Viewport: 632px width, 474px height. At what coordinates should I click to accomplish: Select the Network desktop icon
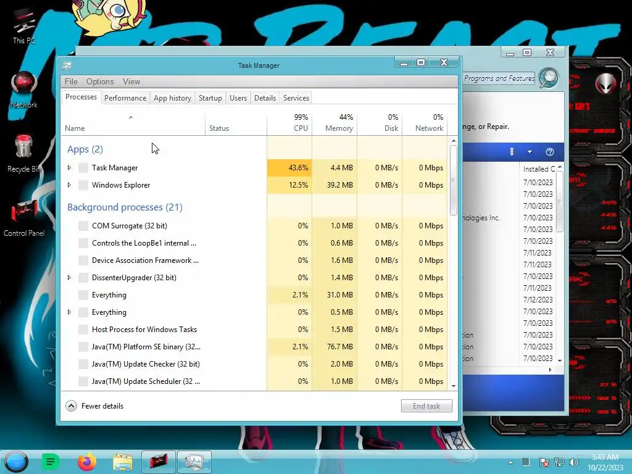pyautogui.click(x=24, y=89)
